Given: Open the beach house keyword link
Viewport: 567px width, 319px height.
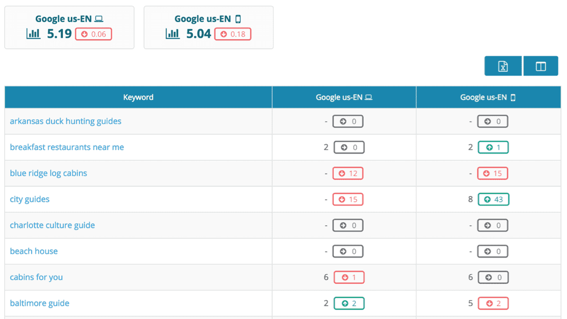Looking at the screenshot, I should (34, 251).
